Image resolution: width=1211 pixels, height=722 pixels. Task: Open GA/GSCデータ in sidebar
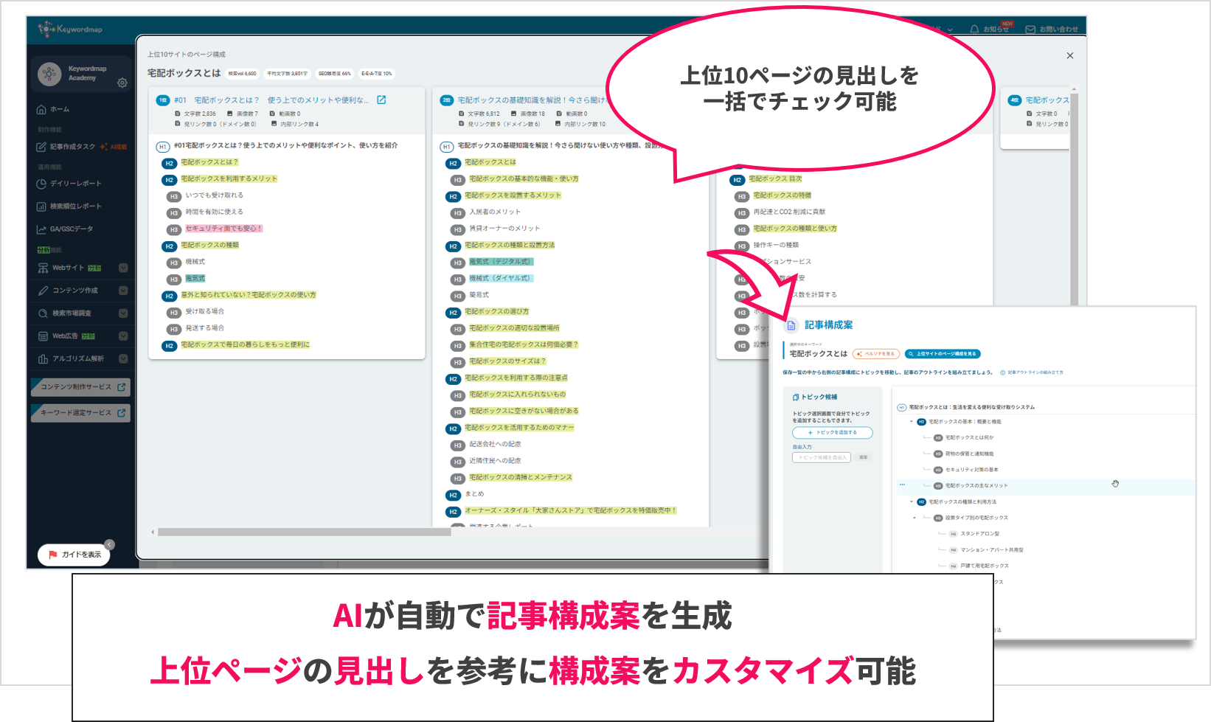click(65, 229)
